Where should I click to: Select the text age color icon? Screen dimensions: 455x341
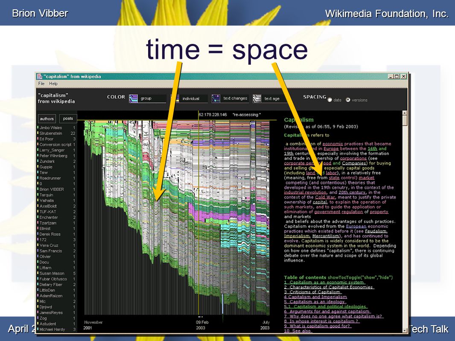[257, 98]
